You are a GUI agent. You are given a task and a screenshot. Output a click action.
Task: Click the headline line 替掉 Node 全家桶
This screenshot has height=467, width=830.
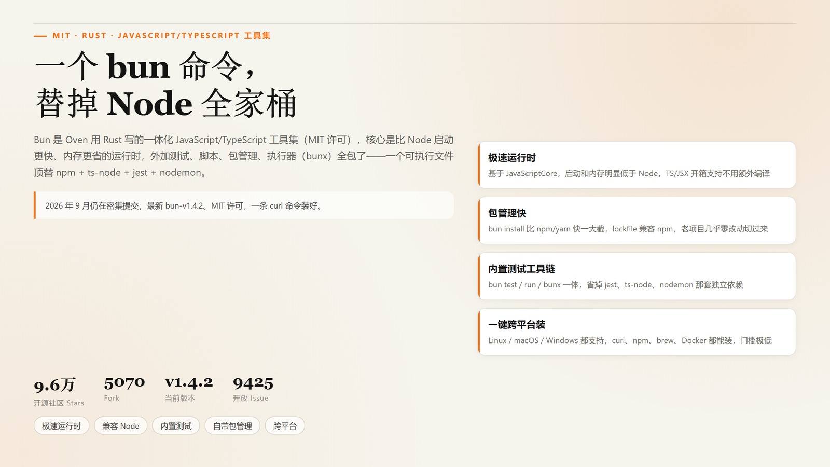tap(166, 103)
